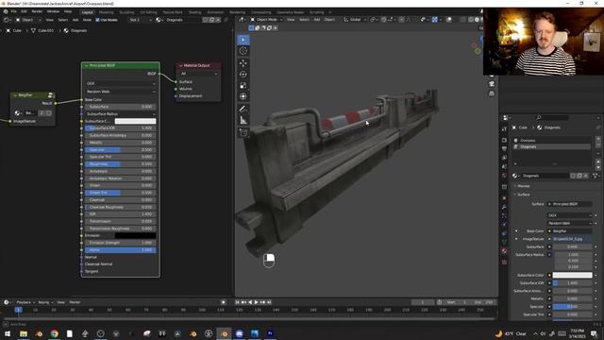The width and height of the screenshot is (604, 340).
Task: Toggle show gizmo button in viewport header
Action: [435, 20]
